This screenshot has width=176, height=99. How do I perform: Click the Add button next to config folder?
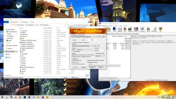pos(104,37)
